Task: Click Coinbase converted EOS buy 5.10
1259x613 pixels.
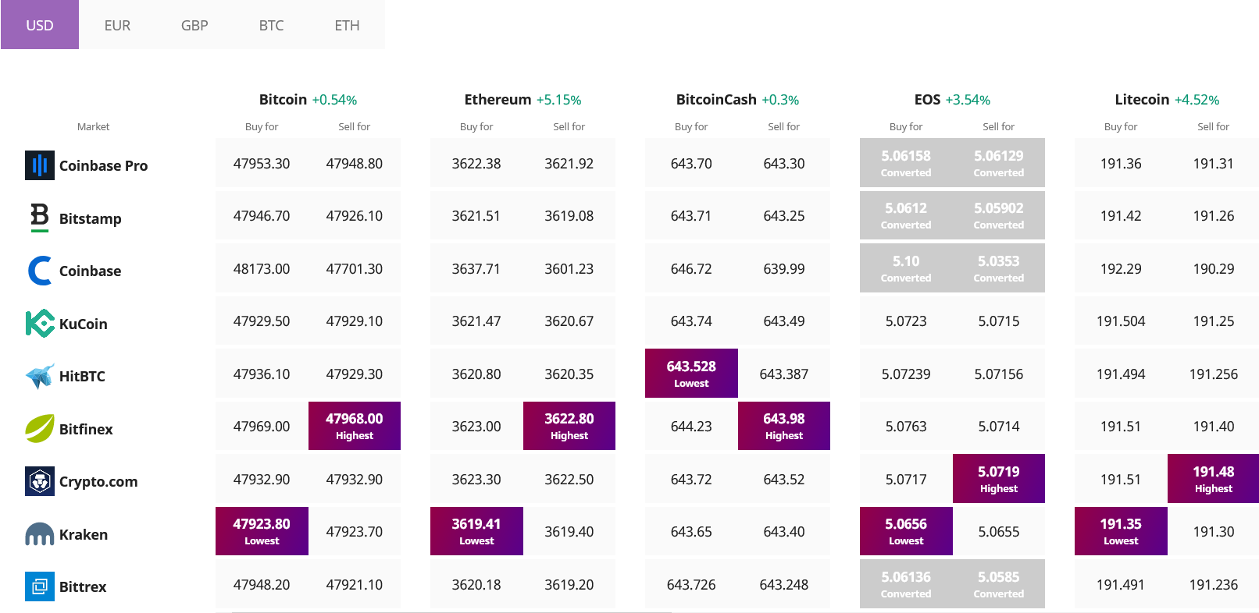Action: click(x=906, y=268)
